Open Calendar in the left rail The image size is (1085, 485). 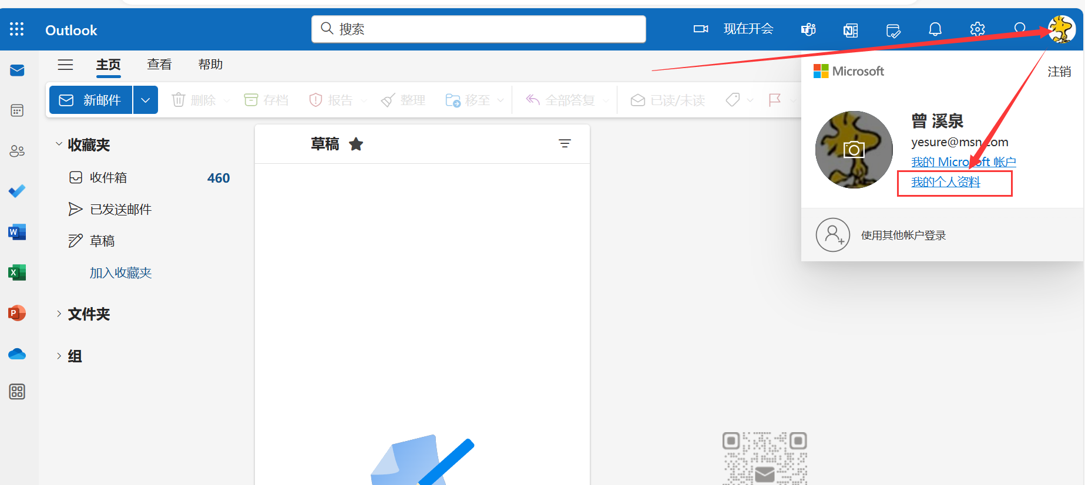(x=17, y=110)
